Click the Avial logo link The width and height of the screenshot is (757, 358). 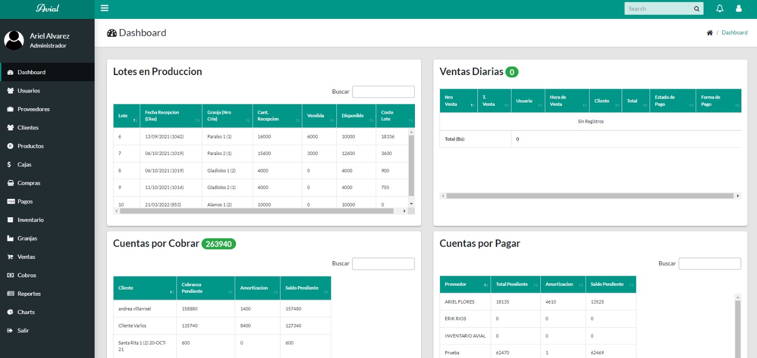pyautogui.click(x=47, y=9)
